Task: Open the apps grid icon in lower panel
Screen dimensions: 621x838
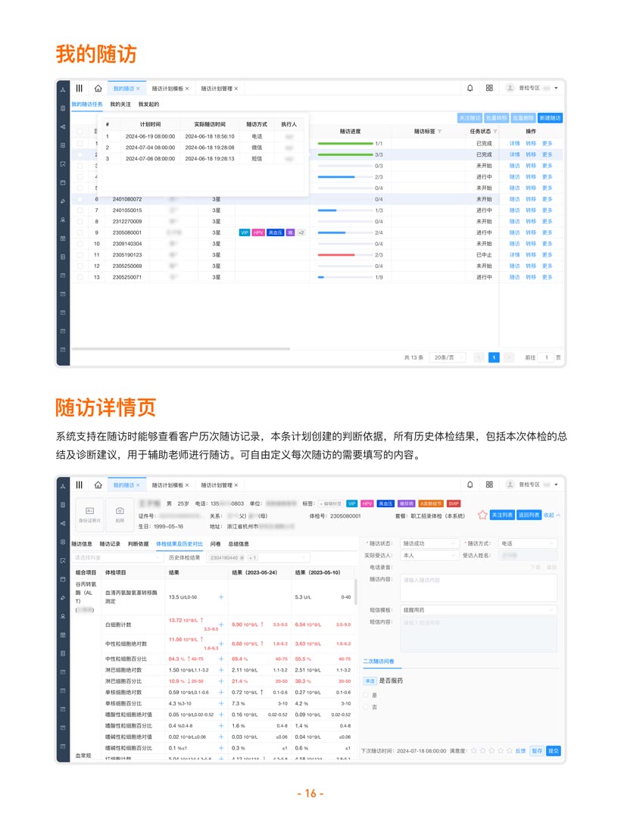Action: tap(489, 484)
